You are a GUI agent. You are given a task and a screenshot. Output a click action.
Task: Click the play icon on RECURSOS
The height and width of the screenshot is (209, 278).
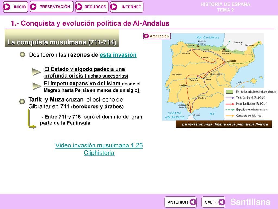(x=79, y=7)
